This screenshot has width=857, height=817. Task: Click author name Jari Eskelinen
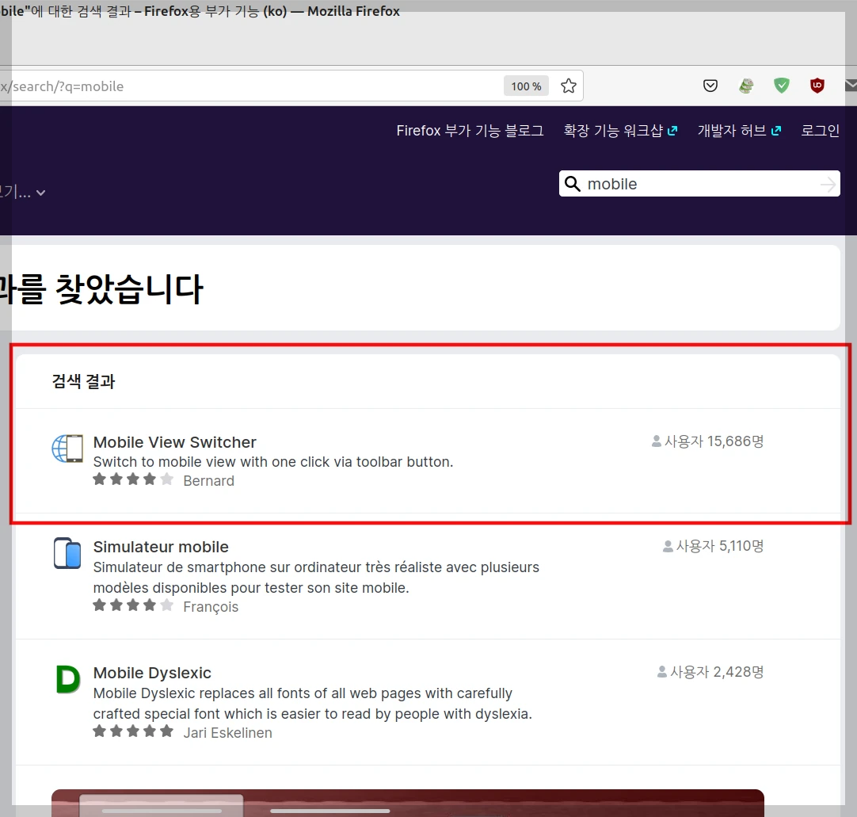228,733
